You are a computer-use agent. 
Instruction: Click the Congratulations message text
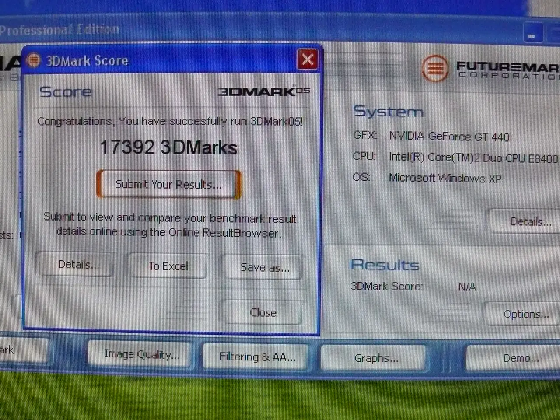point(170,121)
